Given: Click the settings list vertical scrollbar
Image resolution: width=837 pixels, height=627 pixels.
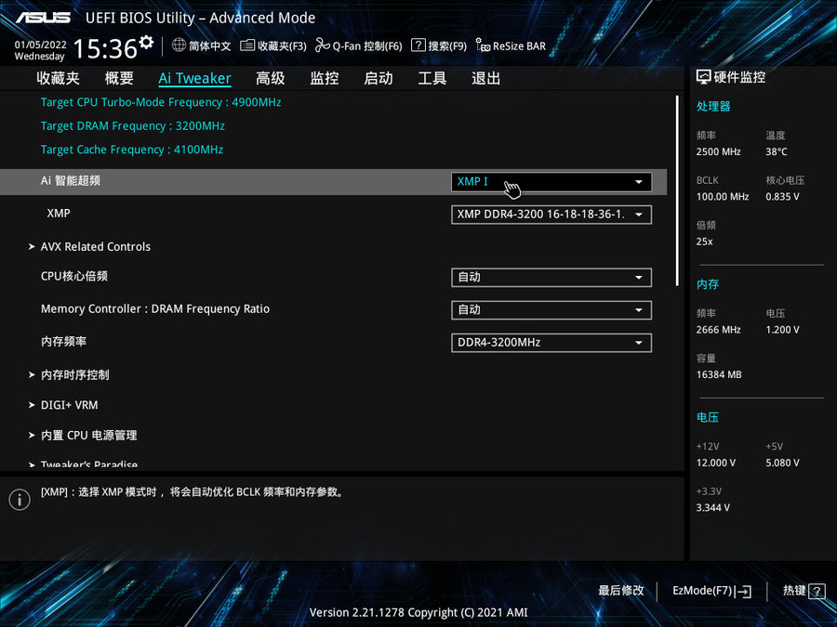Looking at the screenshot, I should [x=677, y=189].
